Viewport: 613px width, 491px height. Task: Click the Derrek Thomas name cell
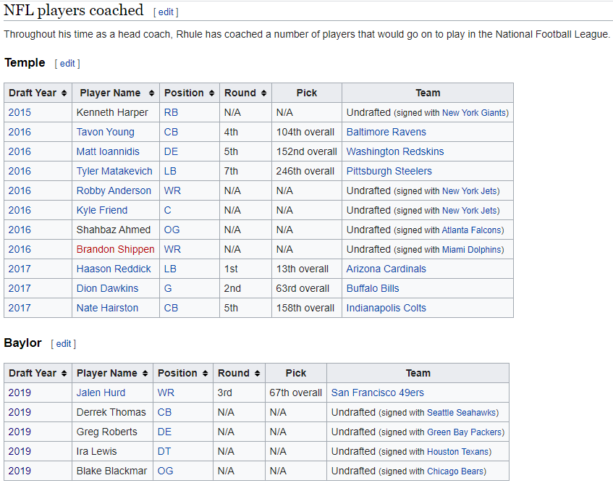click(113, 412)
